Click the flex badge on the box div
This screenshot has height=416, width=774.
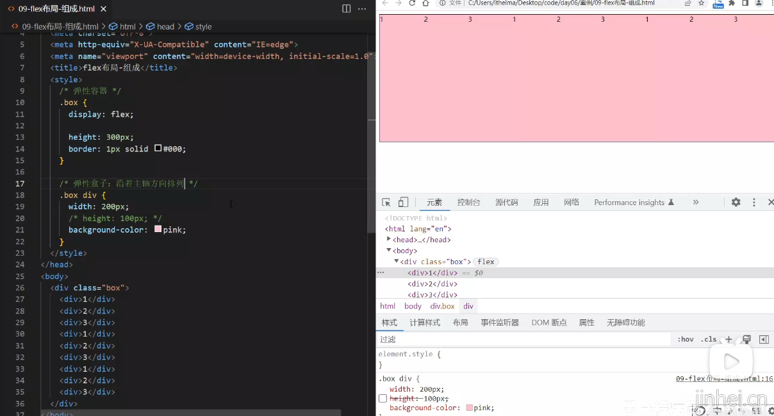point(486,262)
